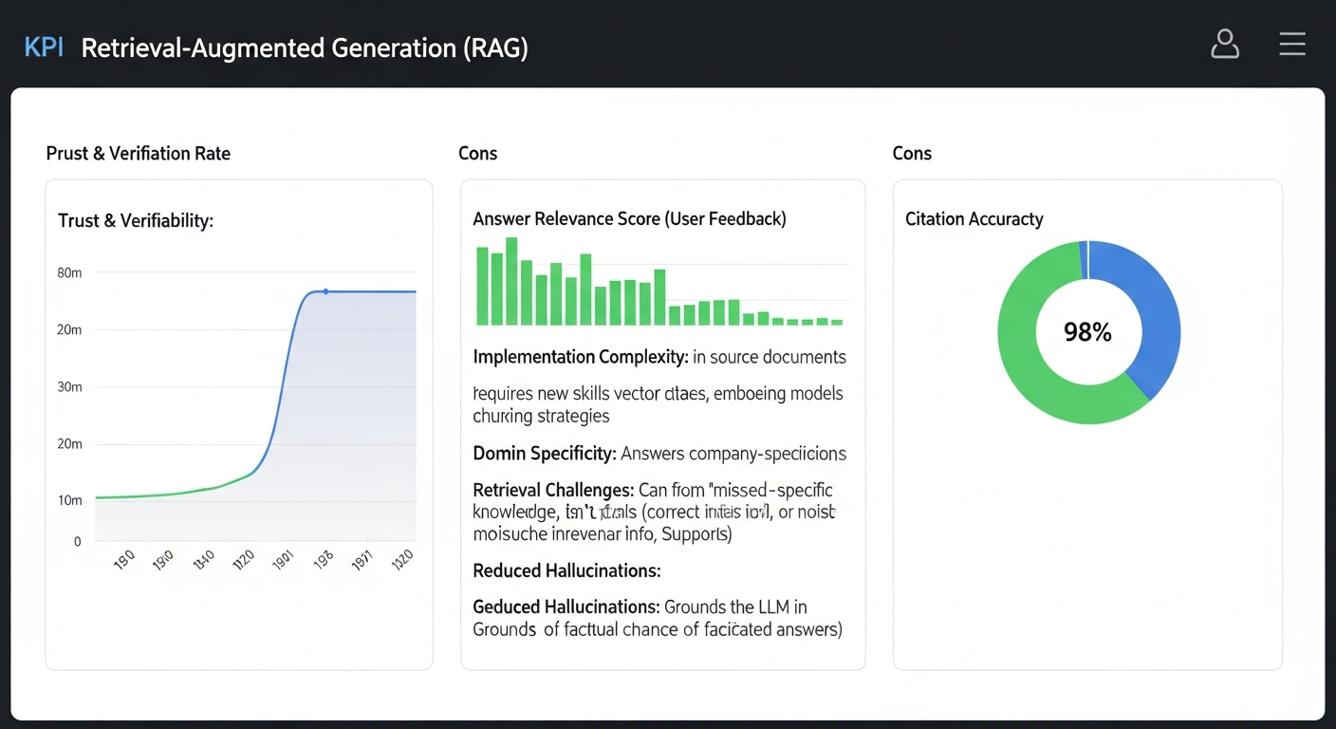This screenshot has width=1336, height=729.
Task: Click the green portion of the line chart
Action: tap(171, 493)
